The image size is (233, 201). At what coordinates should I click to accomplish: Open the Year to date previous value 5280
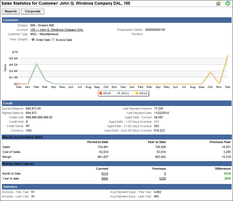pyautogui.click(x=162, y=179)
